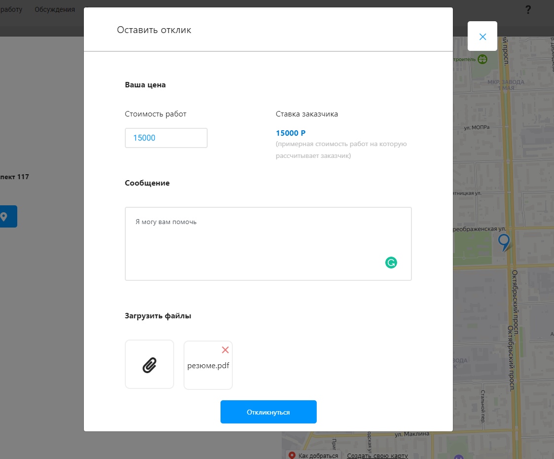This screenshot has width=554, height=459.
Task: Click the paperclip attach file icon
Action: [x=149, y=365]
